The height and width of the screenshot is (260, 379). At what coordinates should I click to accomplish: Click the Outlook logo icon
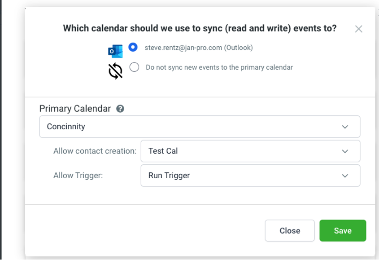tap(115, 51)
